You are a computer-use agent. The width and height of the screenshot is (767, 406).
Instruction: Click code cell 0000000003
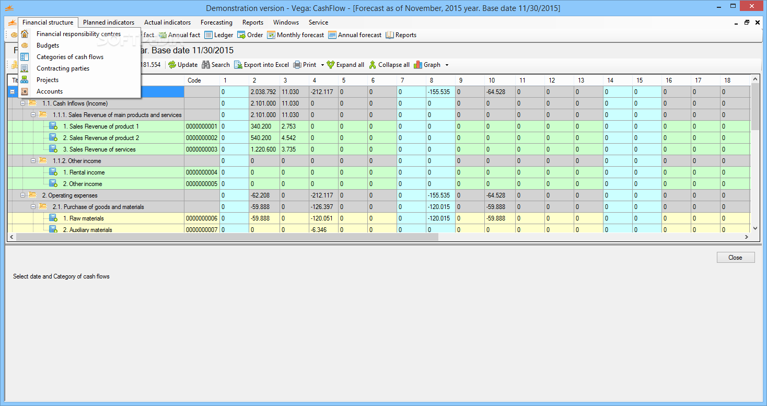[x=202, y=149]
